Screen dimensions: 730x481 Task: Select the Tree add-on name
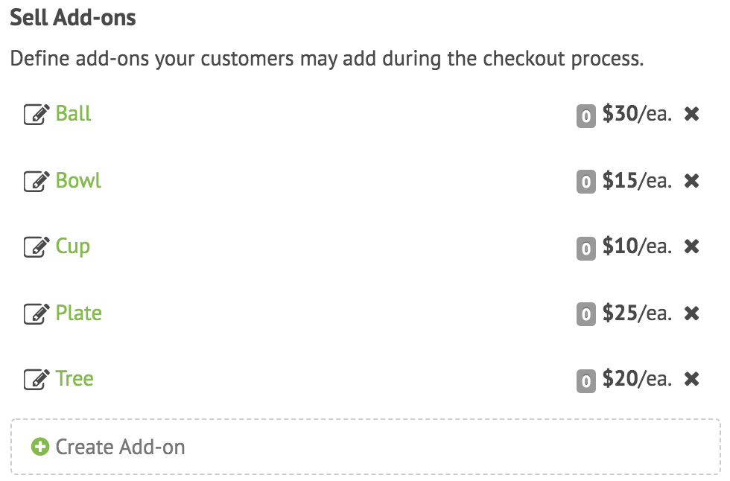pos(74,379)
